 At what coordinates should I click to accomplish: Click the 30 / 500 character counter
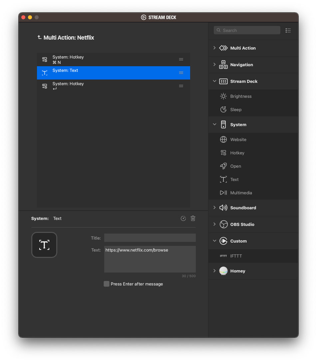click(188, 276)
